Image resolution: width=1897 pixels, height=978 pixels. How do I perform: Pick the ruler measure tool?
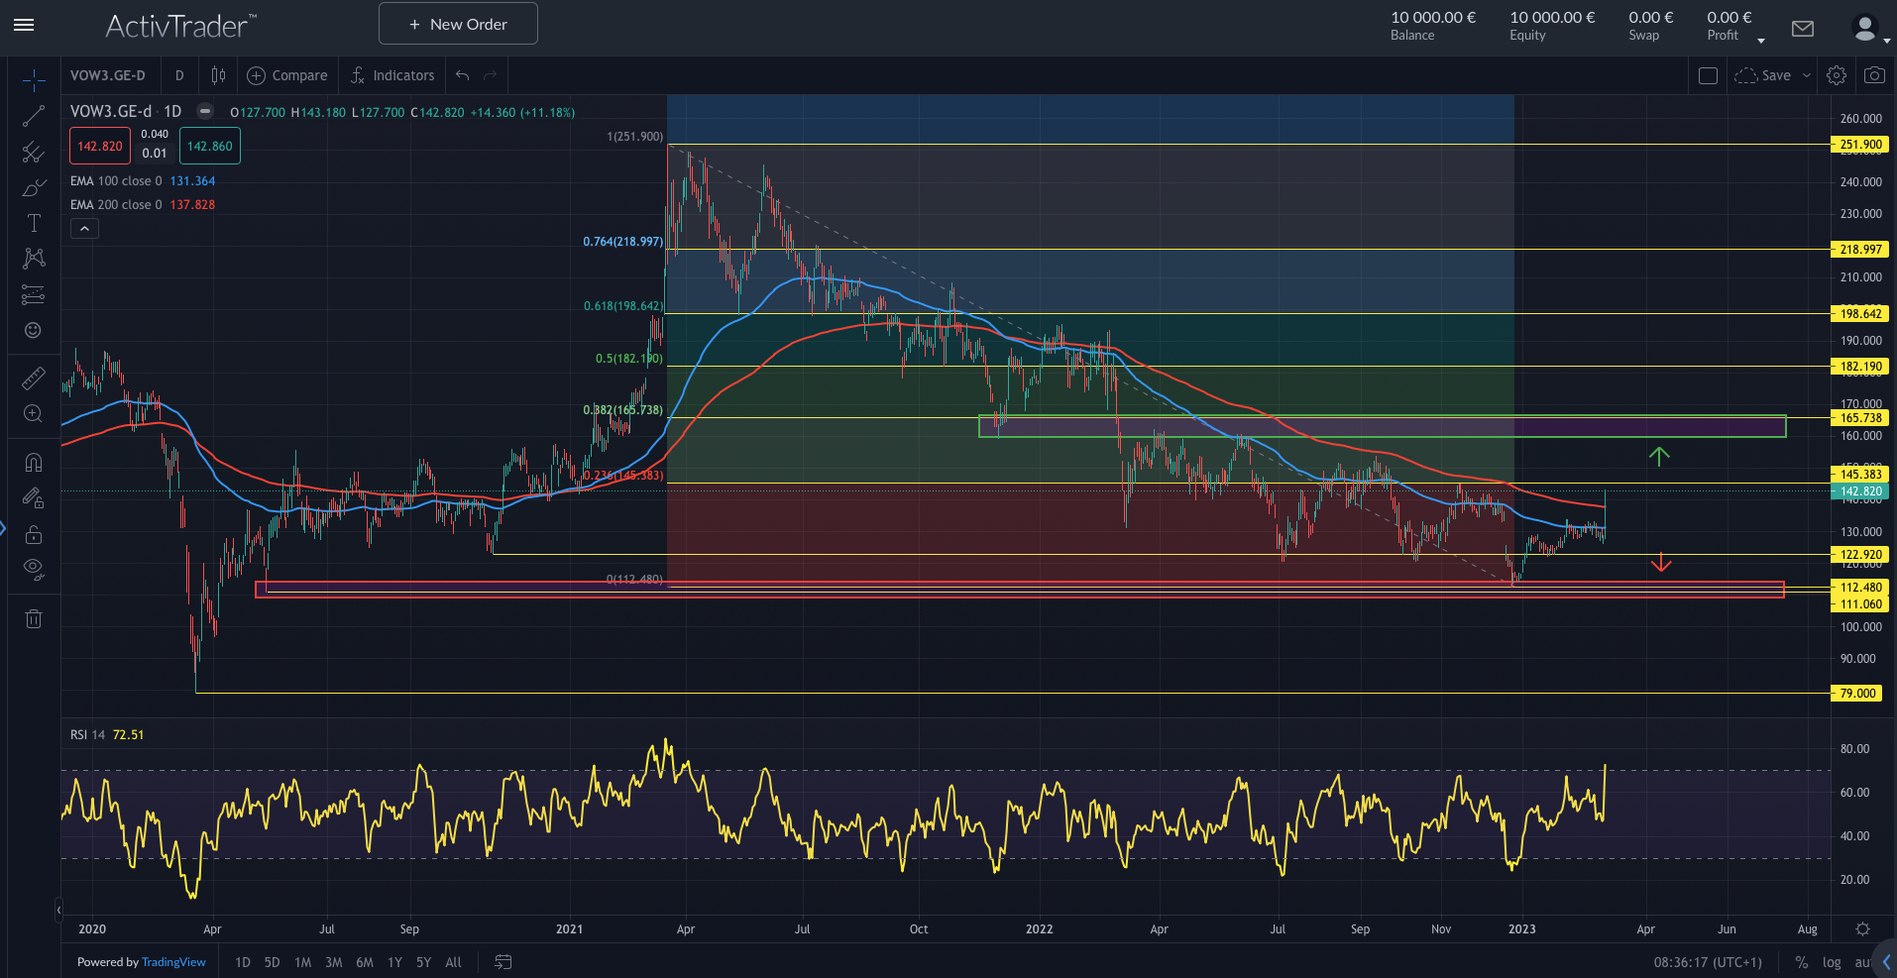tap(33, 378)
